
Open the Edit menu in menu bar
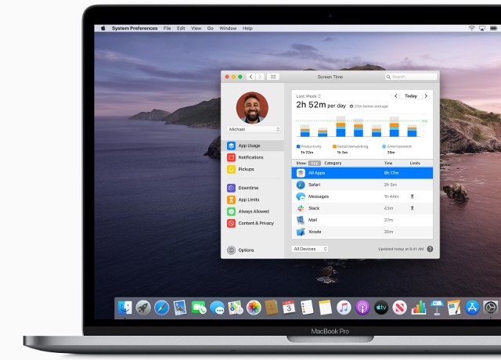tap(181, 28)
